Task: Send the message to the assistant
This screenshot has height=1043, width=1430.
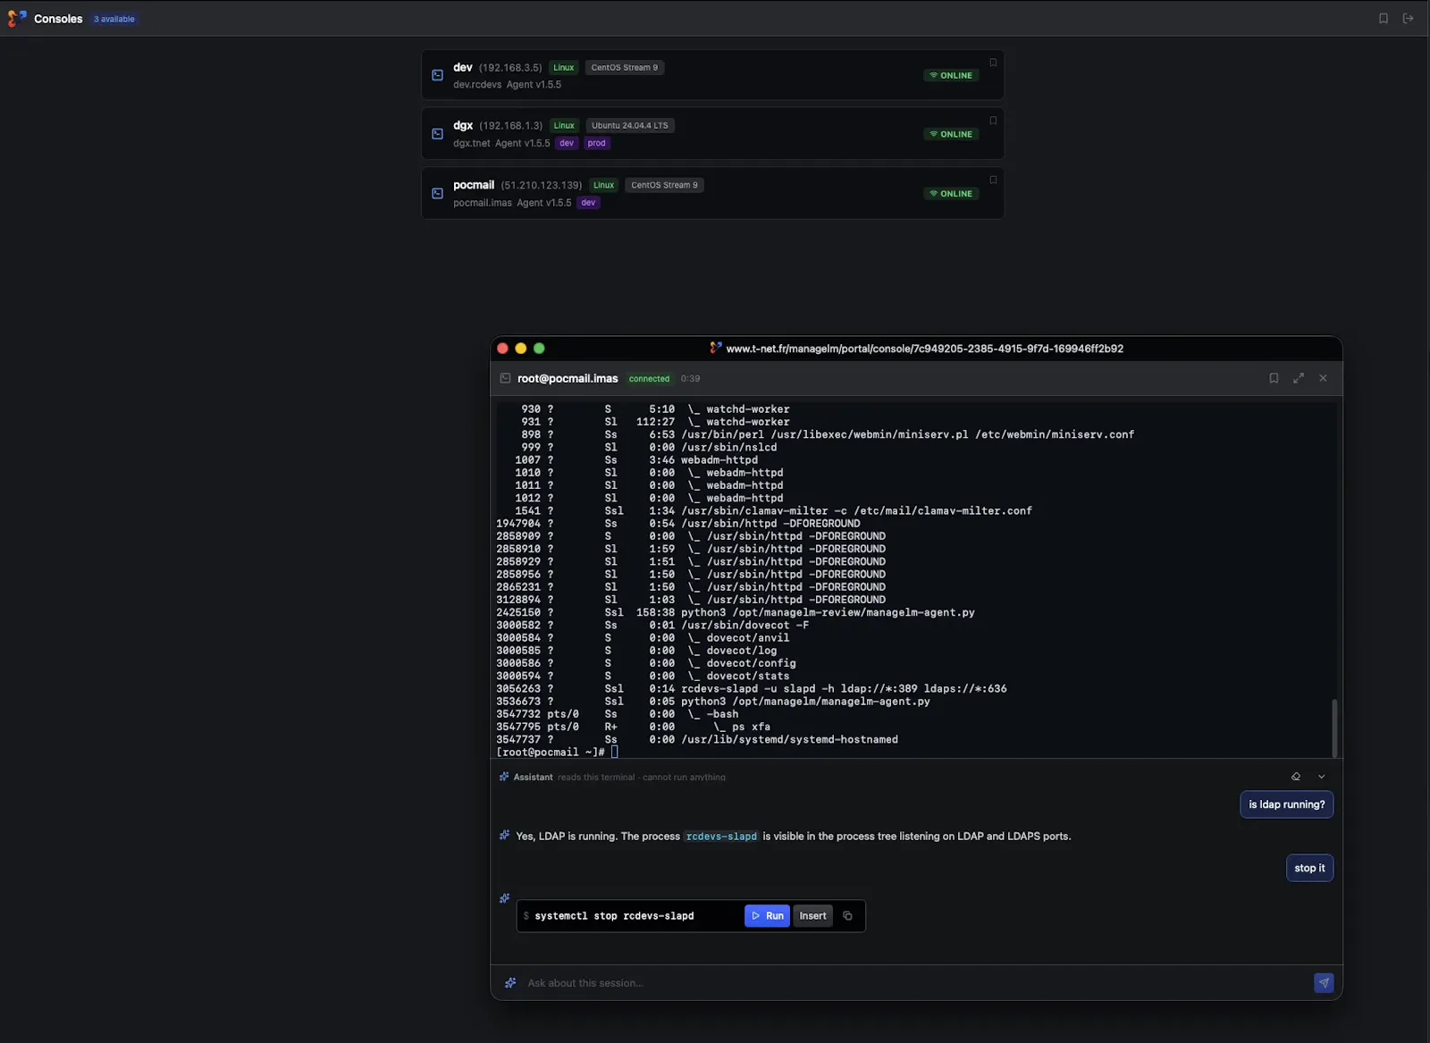Action: (1324, 983)
